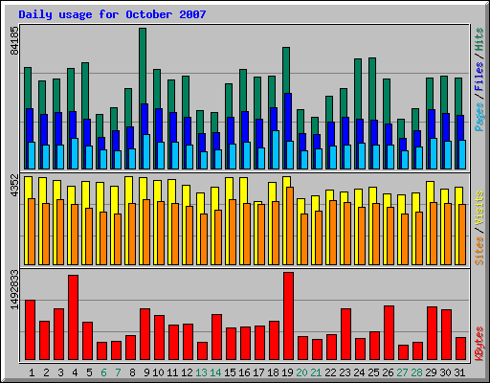Image resolution: width=490 pixels, height=383 pixels.
Task: Click the red KBytes bar for day 26
Action: 389,333
